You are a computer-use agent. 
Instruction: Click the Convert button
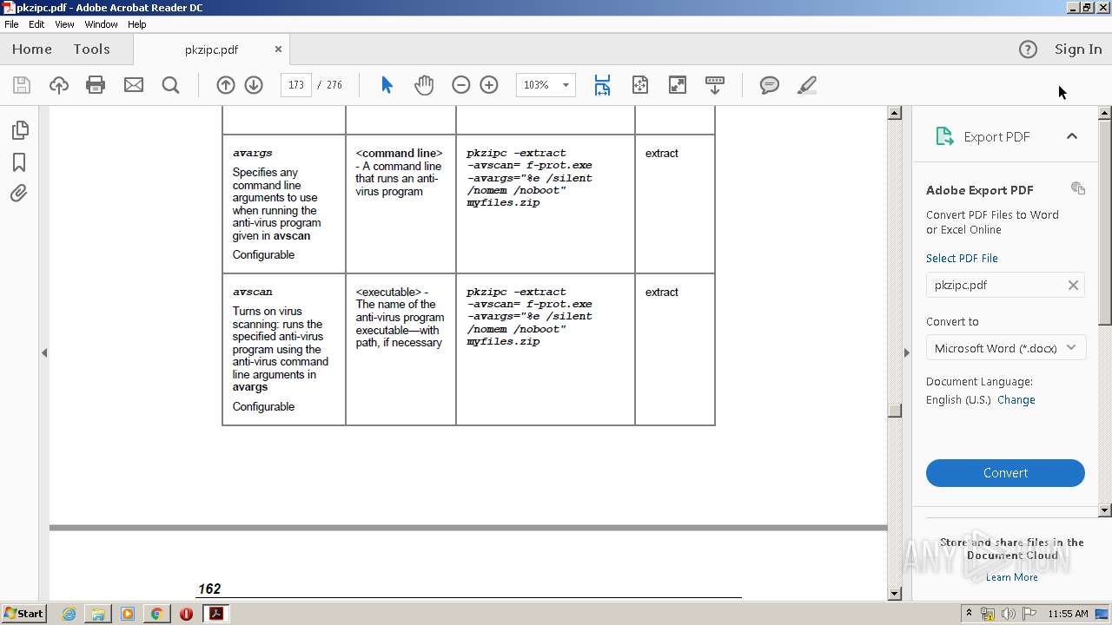point(1005,473)
